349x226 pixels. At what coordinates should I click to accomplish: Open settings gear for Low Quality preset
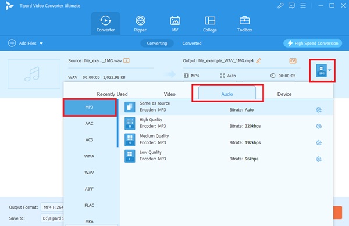(319, 159)
